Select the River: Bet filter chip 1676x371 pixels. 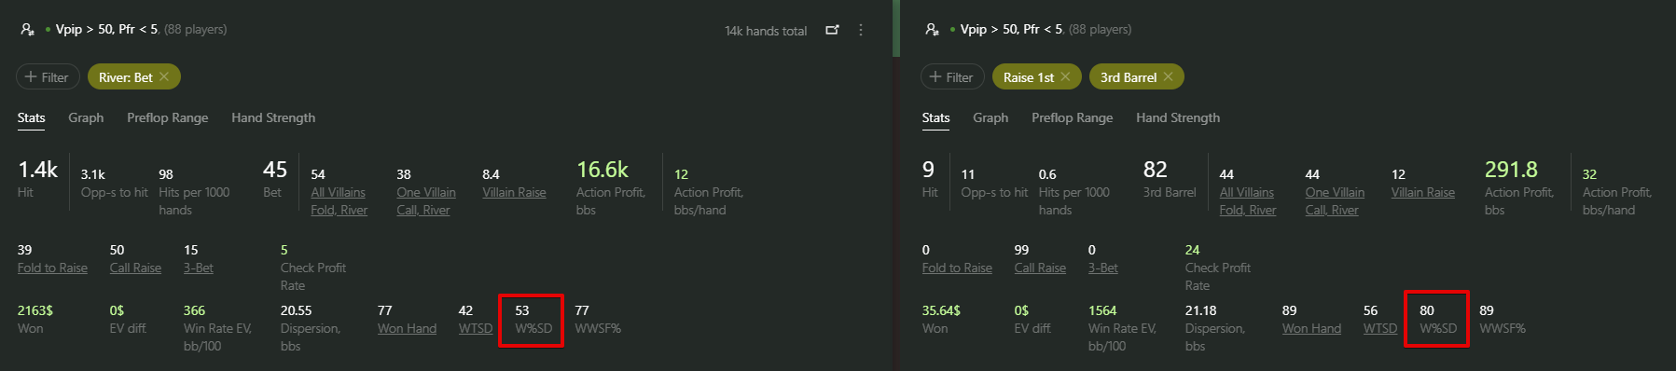(126, 76)
